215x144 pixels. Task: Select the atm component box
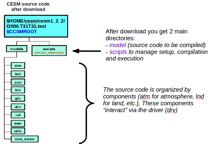(x=18, y=66)
